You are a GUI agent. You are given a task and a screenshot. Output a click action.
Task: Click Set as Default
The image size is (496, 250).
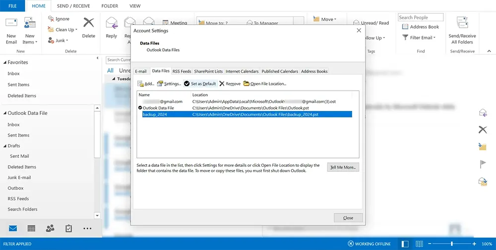coord(200,84)
